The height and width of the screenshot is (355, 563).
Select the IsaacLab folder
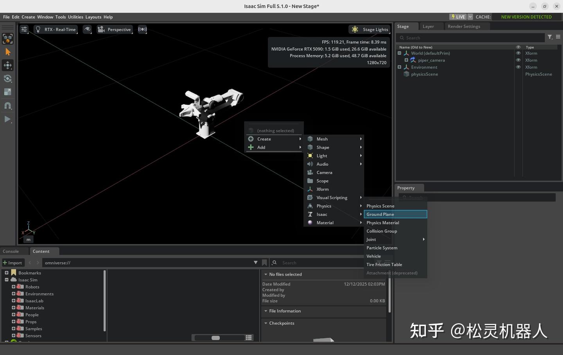point(34,301)
